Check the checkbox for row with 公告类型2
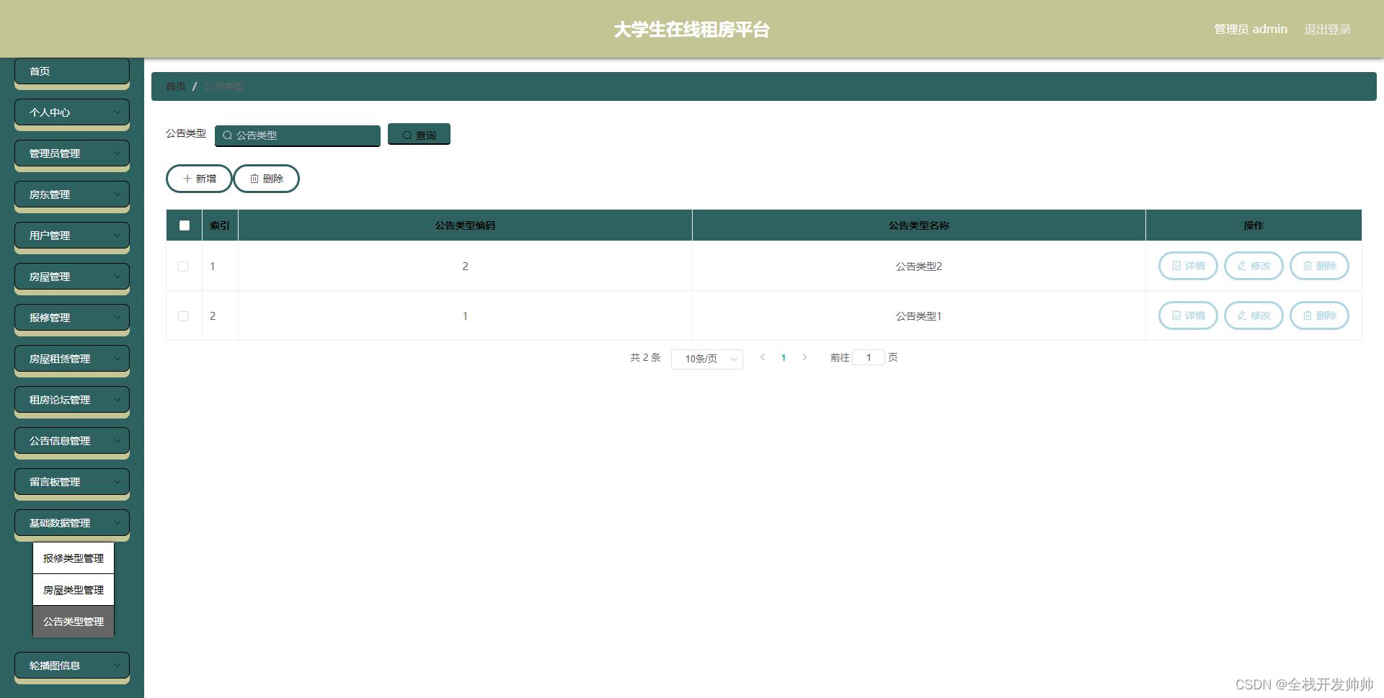 [x=183, y=266]
